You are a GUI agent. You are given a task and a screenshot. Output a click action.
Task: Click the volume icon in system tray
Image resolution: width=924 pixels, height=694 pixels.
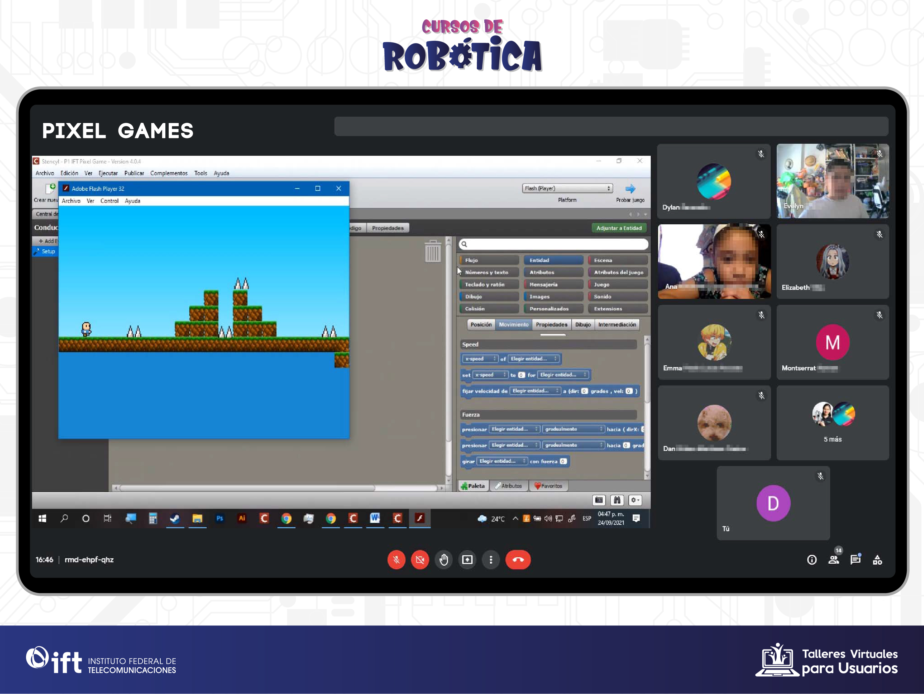[548, 518]
